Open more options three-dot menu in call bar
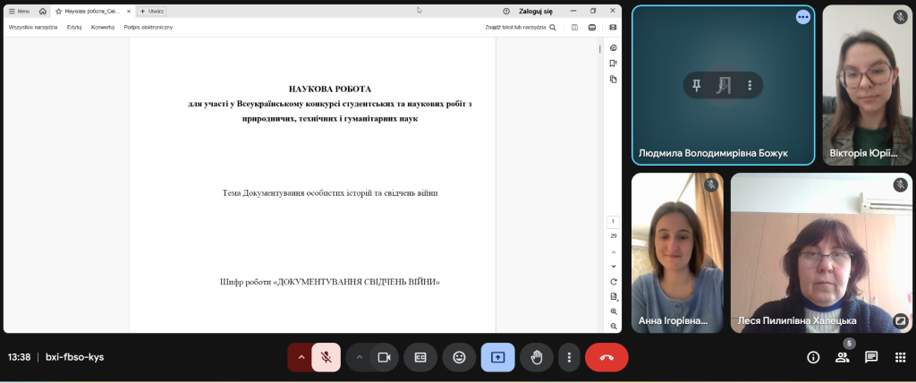The image size is (916, 383). 569,357
